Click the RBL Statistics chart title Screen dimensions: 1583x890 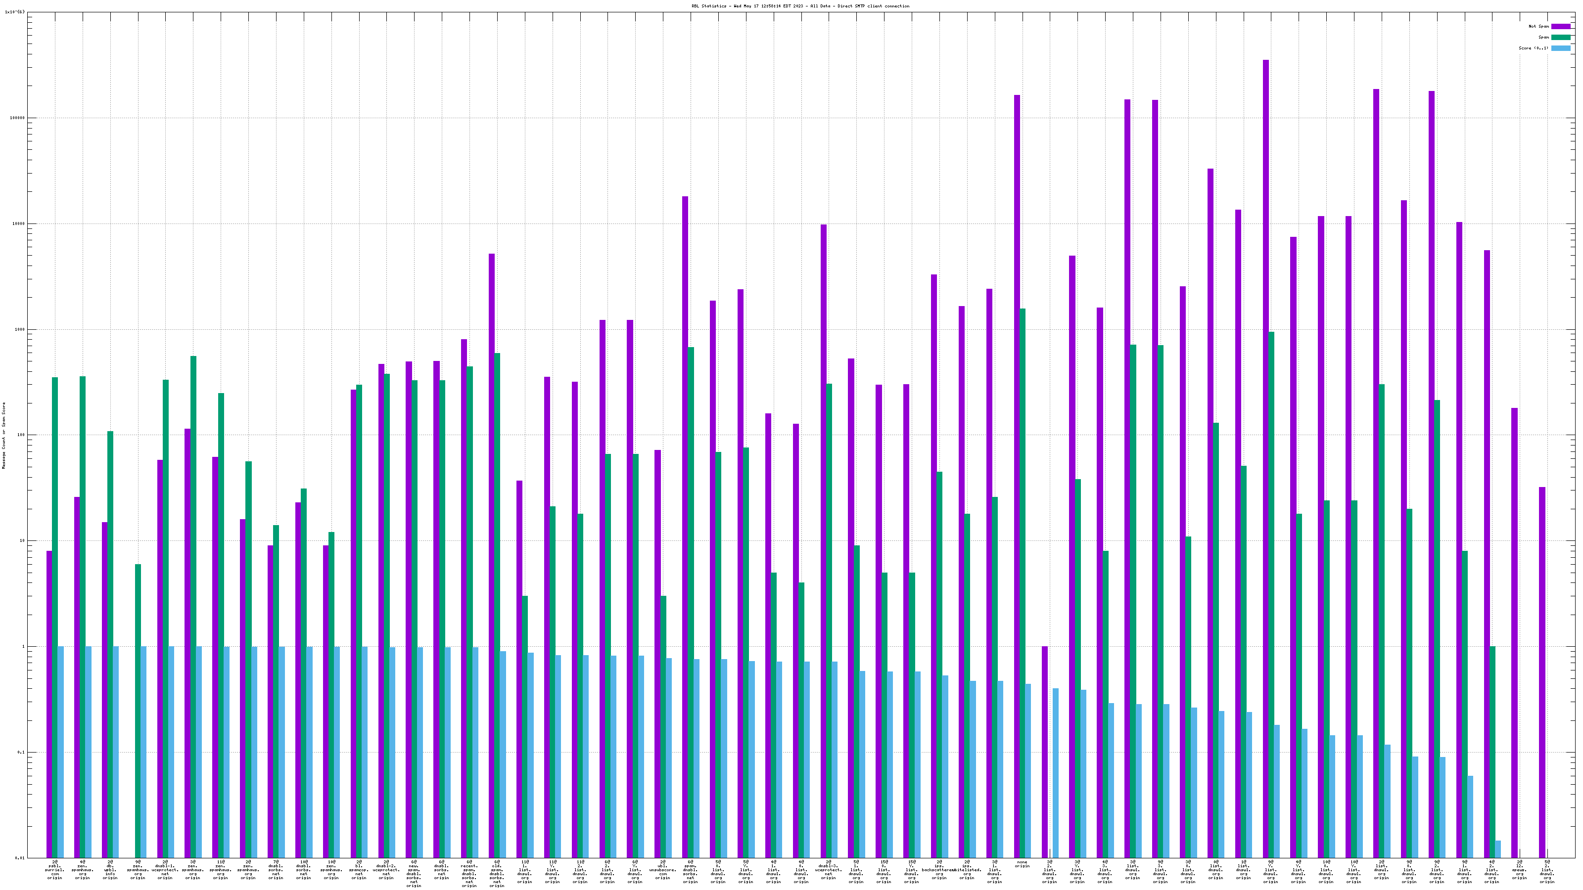click(800, 6)
